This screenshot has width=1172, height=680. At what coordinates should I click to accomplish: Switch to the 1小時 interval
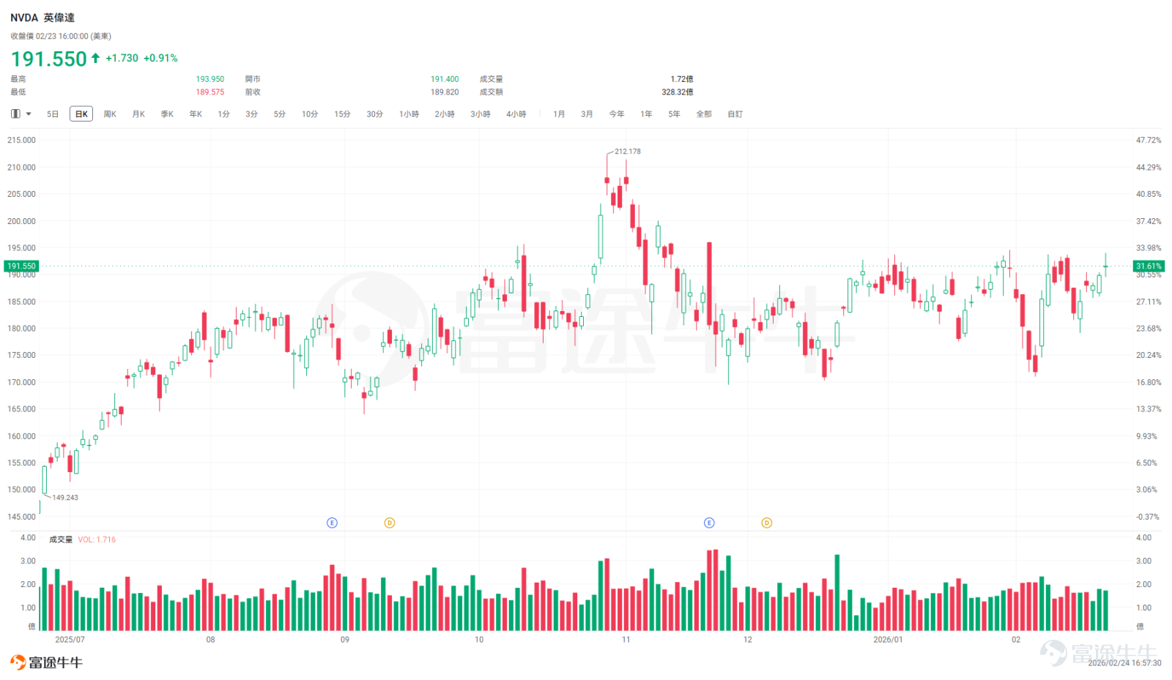pyautogui.click(x=409, y=114)
